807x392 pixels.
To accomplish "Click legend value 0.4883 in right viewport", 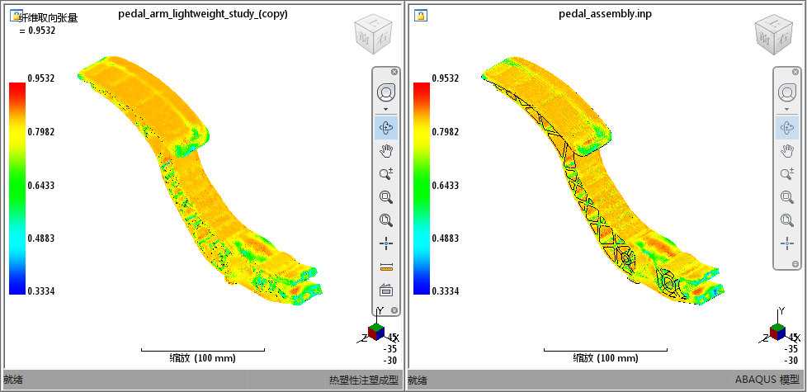I will (x=446, y=239).
